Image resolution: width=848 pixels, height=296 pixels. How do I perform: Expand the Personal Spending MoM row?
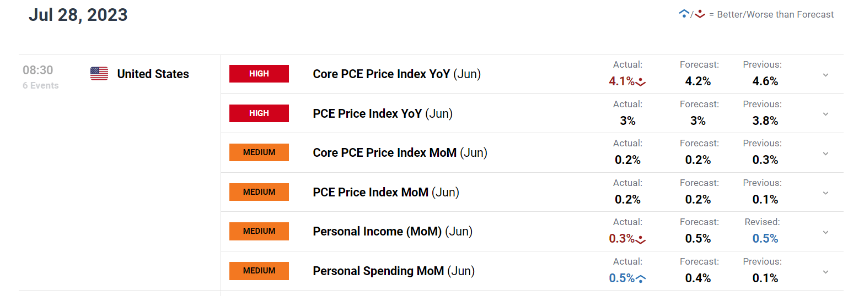coord(825,271)
